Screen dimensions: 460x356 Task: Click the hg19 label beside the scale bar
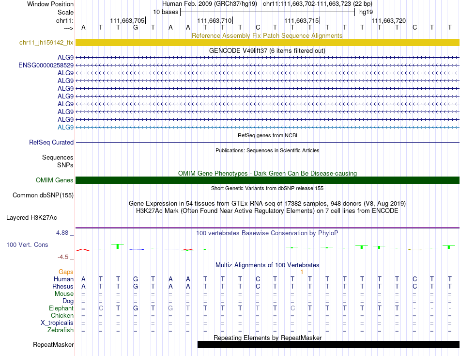(x=366, y=12)
